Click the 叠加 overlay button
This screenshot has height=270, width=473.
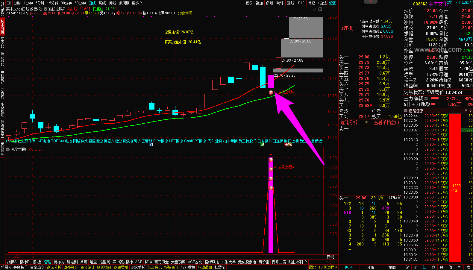coord(259,3)
